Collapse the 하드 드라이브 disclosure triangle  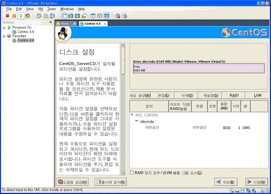(x=132, y=115)
